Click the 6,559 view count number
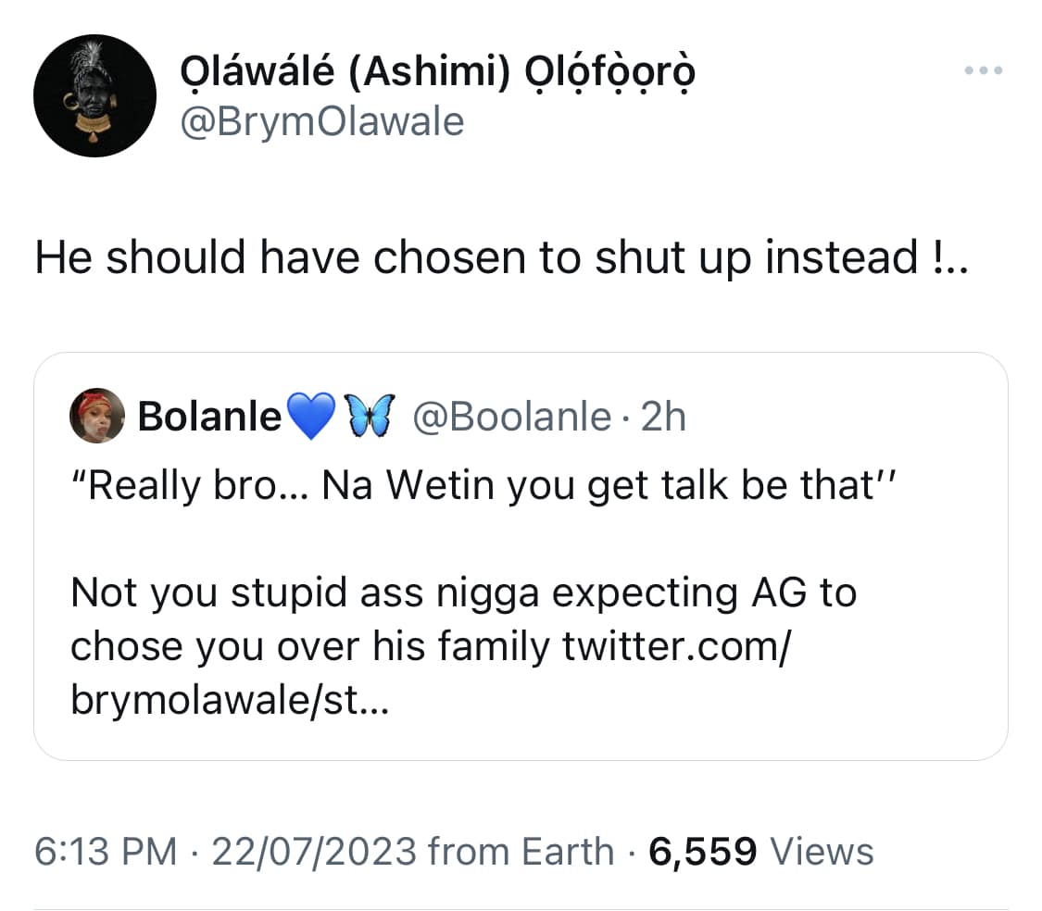 coord(702,851)
